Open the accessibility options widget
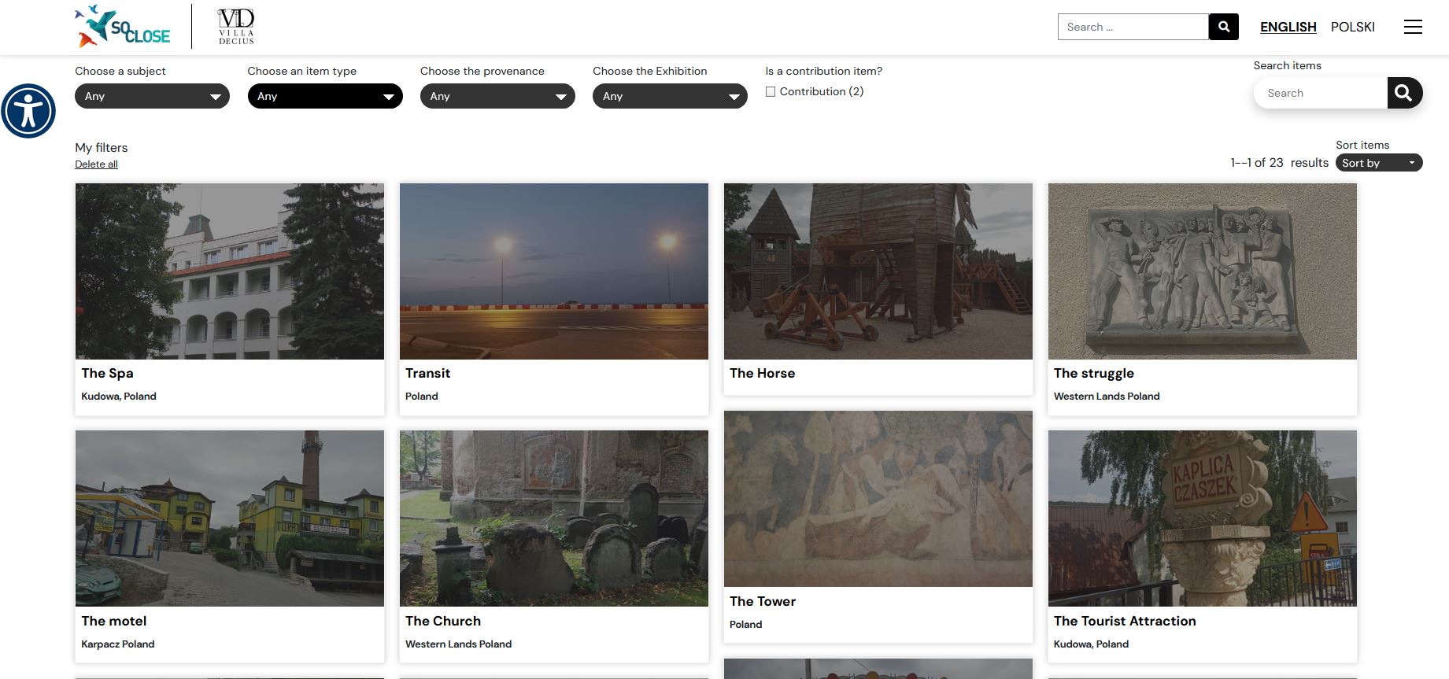This screenshot has height=679, width=1449. coord(28,111)
